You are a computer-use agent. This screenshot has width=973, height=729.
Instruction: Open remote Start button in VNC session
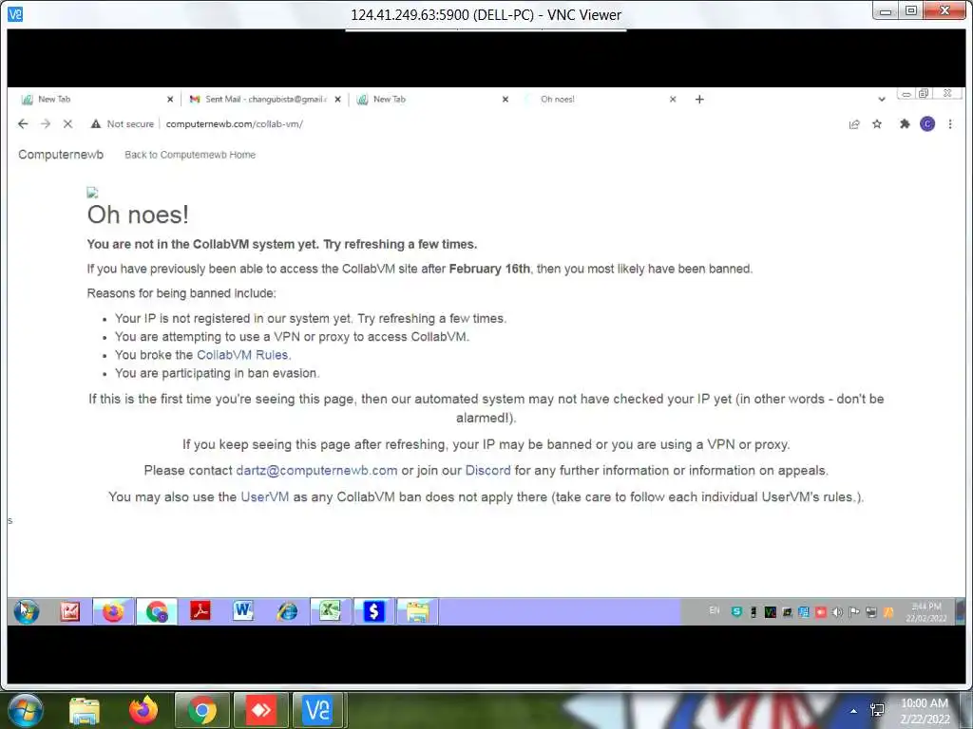coord(26,612)
